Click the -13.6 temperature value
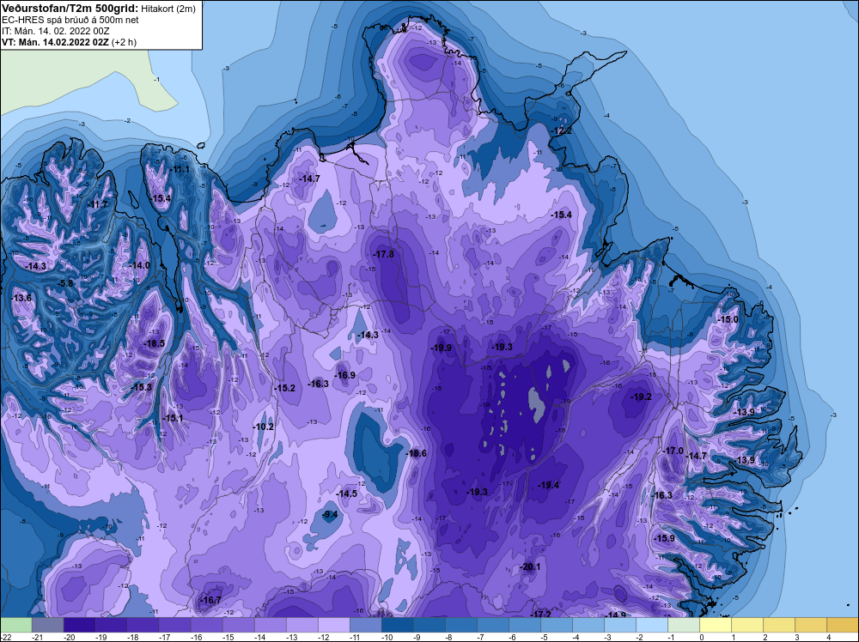Viewport: 859px width, 642px height. [21, 299]
